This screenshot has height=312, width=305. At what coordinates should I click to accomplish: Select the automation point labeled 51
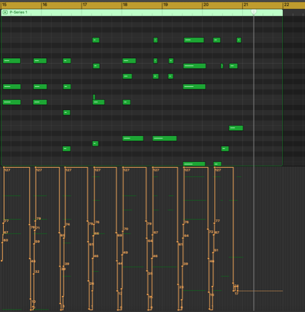(213, 252)
